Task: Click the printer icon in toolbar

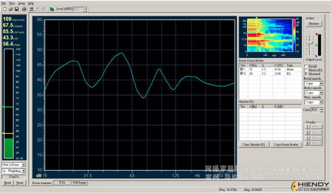Action: pos(24,9)
